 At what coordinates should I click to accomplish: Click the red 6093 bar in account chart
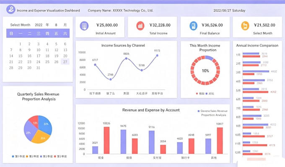(135, 146)
